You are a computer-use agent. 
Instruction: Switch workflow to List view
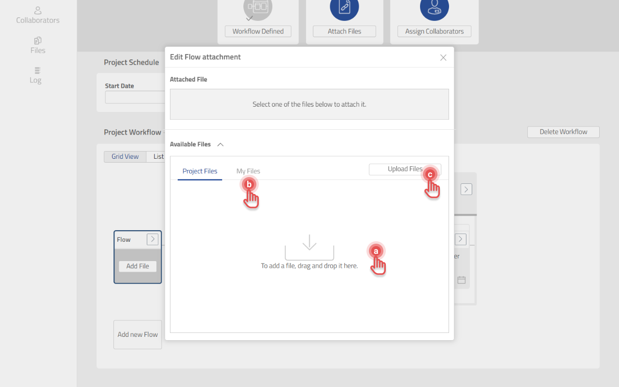(x=158, y=156)
